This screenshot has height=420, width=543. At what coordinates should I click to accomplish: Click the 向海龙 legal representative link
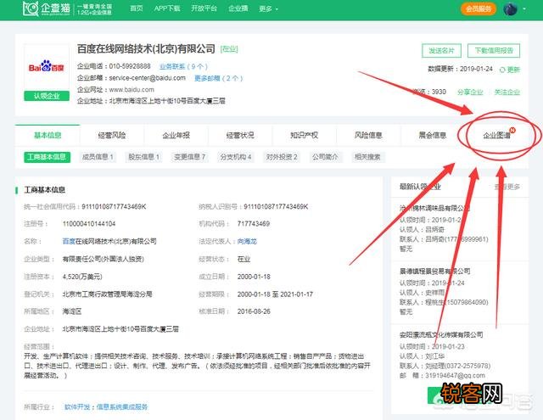pyautogui.click(x=247, y=241)
